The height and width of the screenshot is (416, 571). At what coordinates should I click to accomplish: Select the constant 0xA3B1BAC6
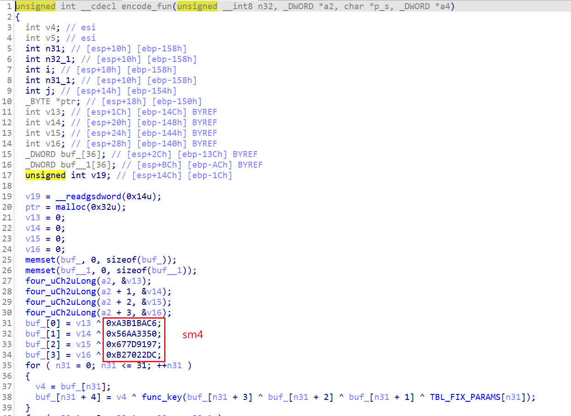click(x=131, y=323)
